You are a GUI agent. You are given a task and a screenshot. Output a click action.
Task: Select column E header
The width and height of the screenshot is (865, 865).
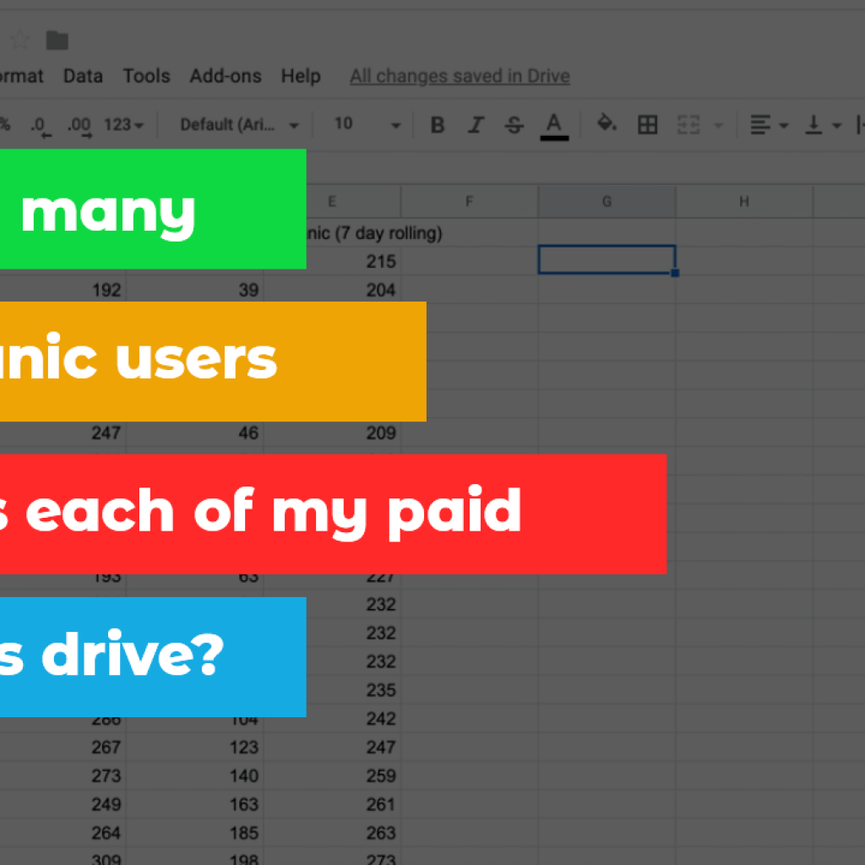click(x=332, y=202)
